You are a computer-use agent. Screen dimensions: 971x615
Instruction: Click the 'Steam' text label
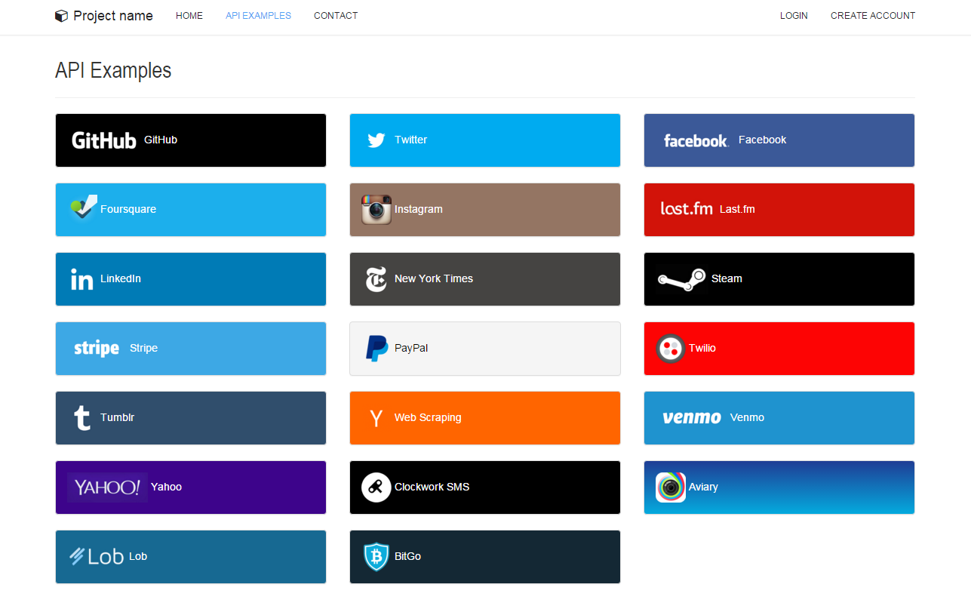727,278
